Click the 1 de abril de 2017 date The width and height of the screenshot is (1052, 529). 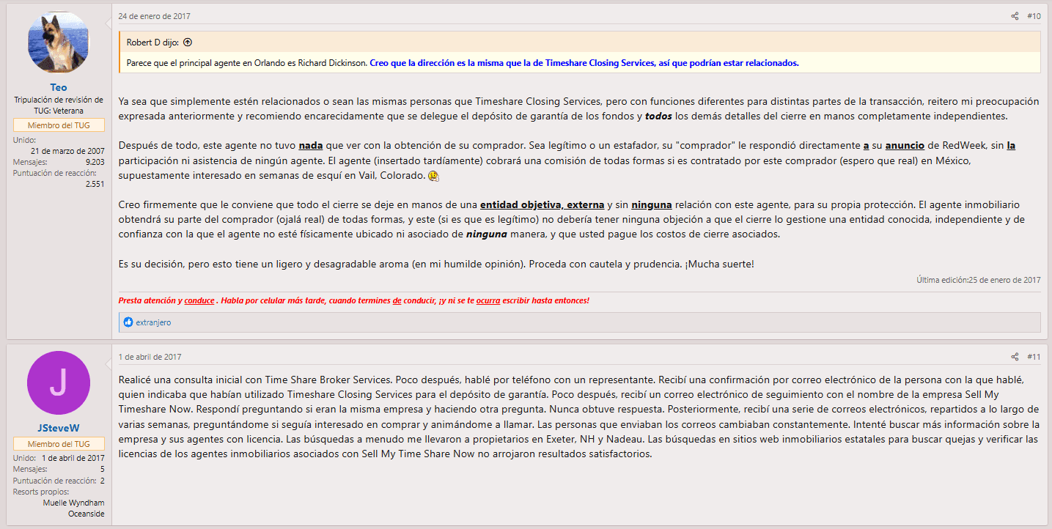(150, 357)
